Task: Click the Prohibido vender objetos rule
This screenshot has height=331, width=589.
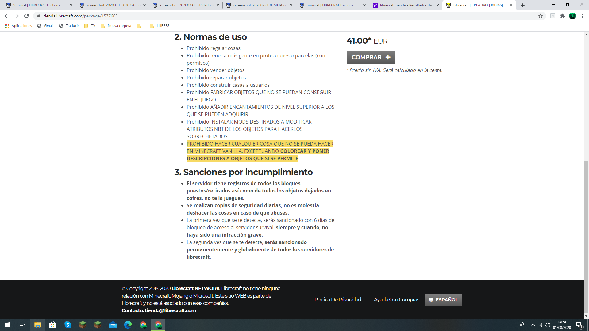Action: click(x=216, y=70)
